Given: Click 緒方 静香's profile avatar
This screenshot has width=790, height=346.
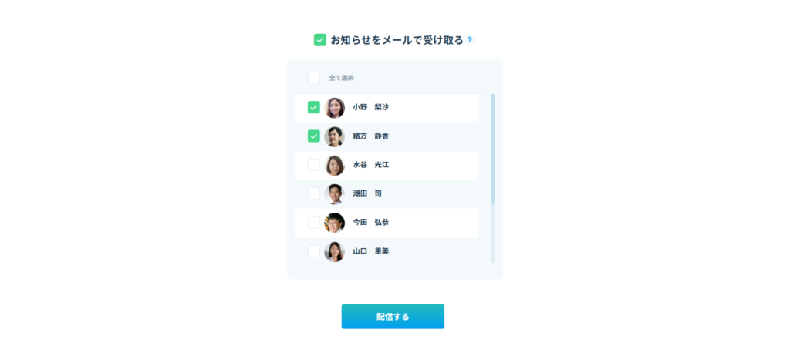Looking at the screenshot, I should [x=335, y=136].
